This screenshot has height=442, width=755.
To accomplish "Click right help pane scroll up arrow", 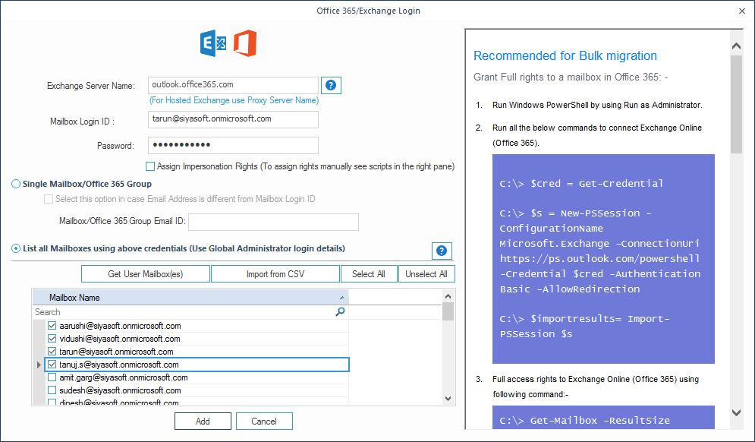I will tap(736, 46).
